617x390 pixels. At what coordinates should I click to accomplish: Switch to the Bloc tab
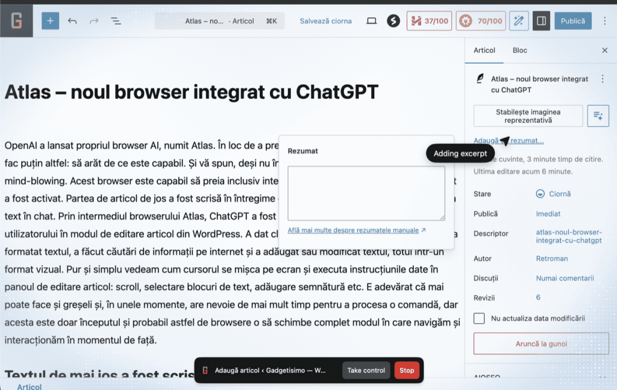click(519, 51)
